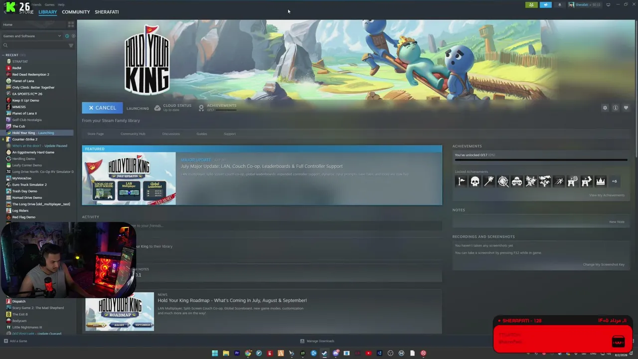
Task: Open the Support link
Action: (x=230, y=134)
